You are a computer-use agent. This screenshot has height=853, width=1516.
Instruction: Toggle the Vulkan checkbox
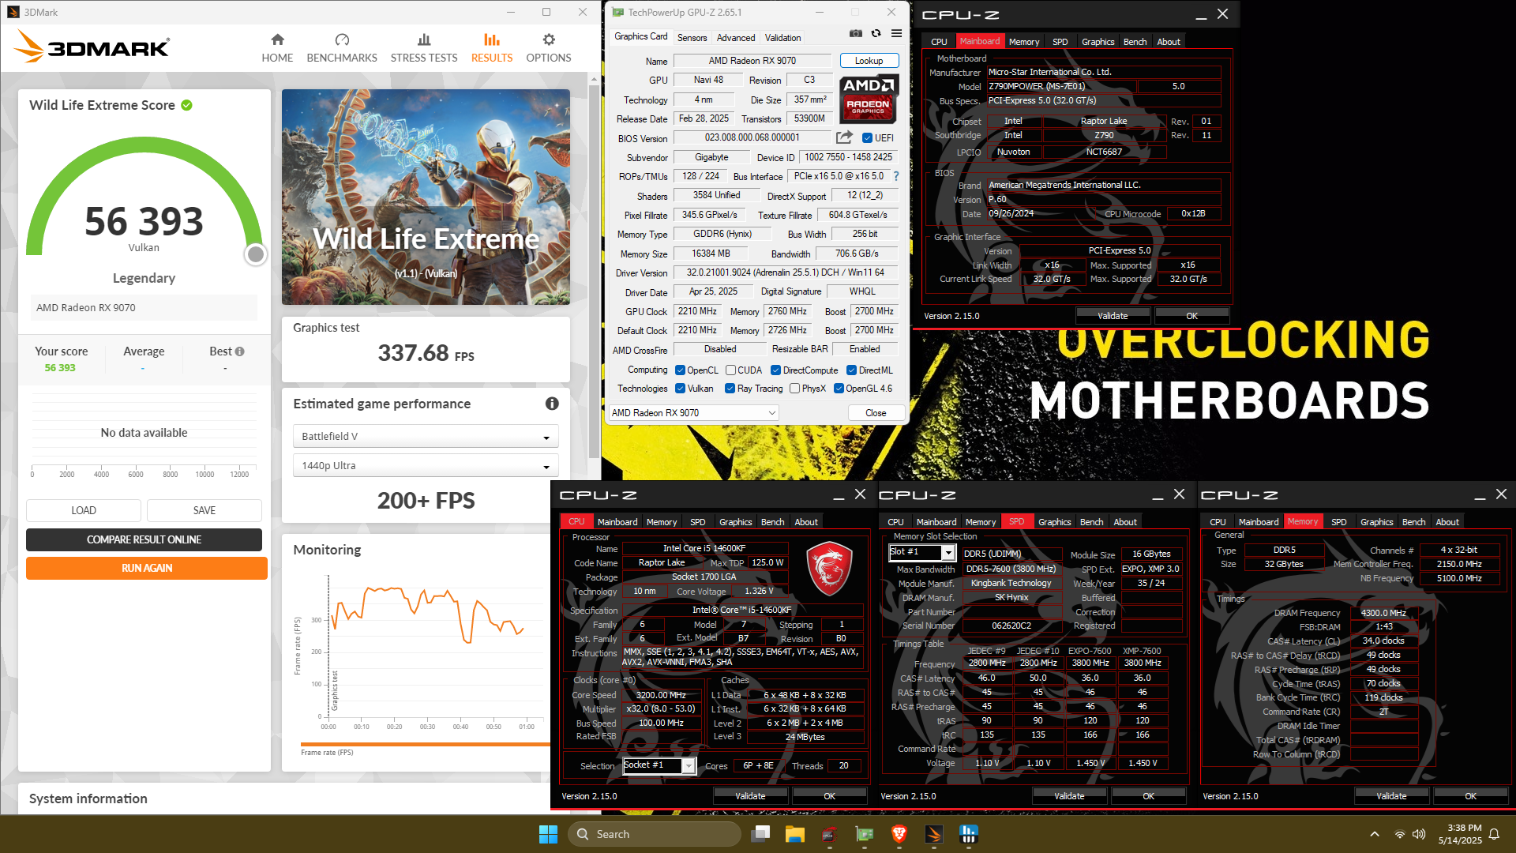680,389
